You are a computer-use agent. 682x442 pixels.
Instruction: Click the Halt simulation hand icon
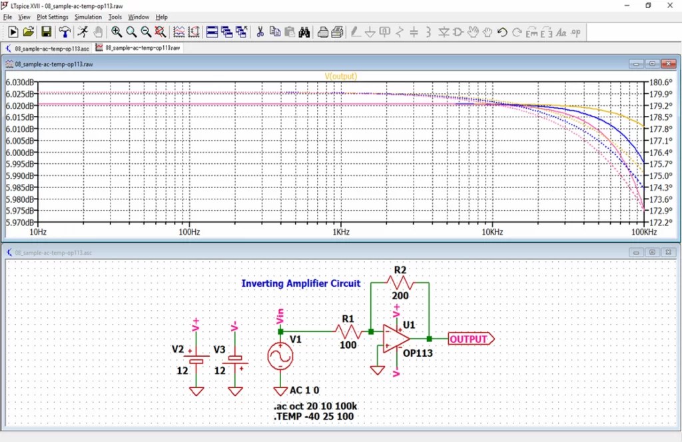(x=99, y=32)
